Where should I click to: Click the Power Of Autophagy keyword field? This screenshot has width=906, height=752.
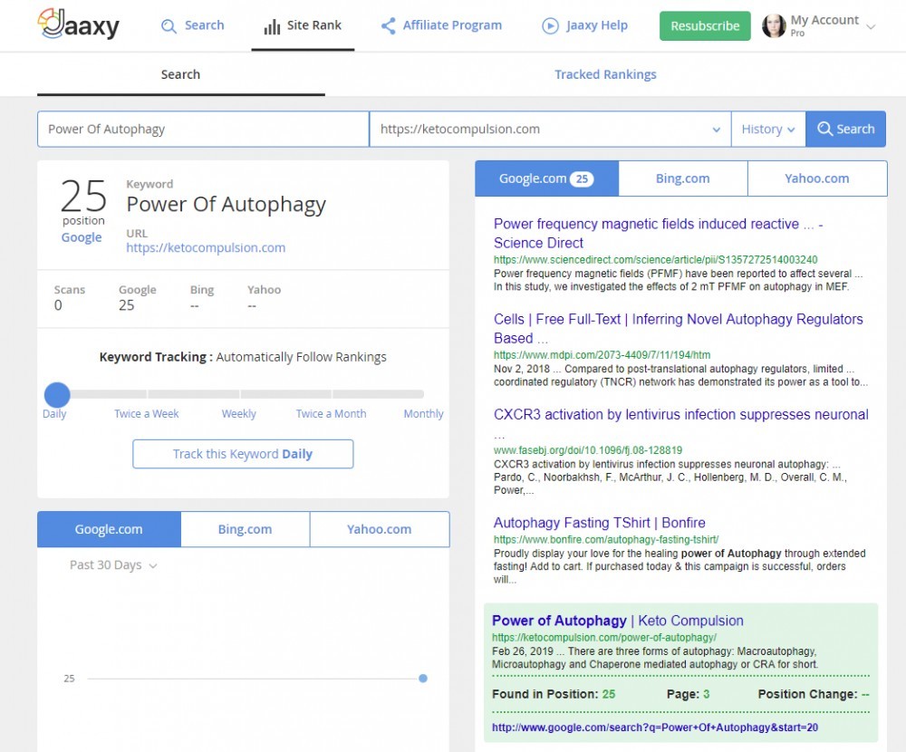pyautogui.click(x=203, y=129)
